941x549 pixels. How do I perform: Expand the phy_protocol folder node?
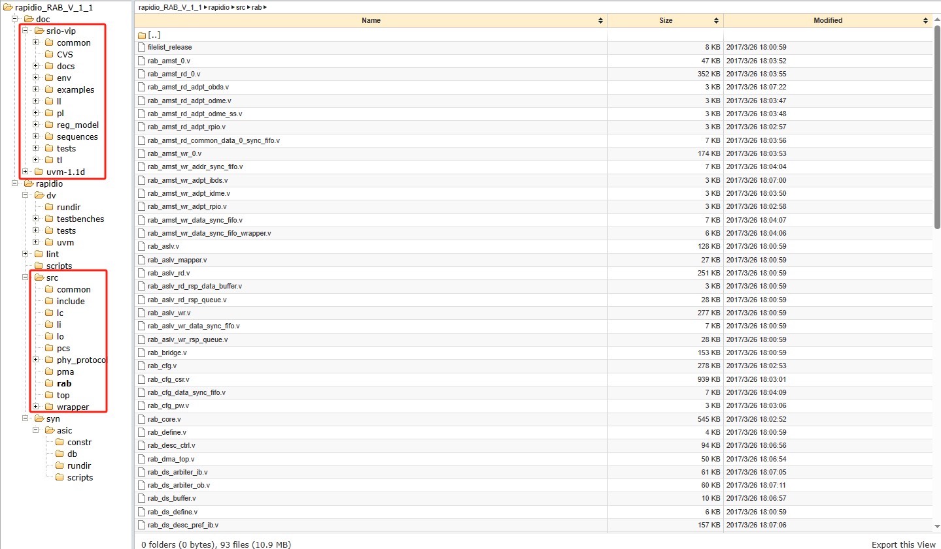click(x=36, y=360)
